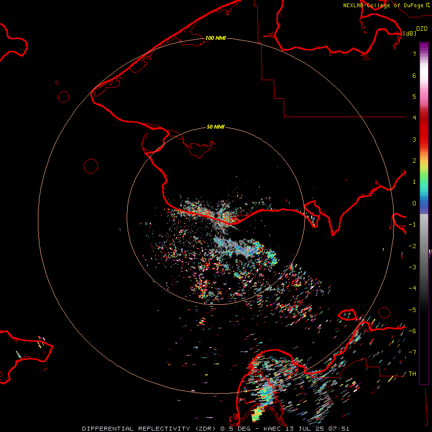This screenshot has width=432, height=432.
Task: Click "DIFFERENTIAL REFLECTIVITY (ZDR)" in the bottom caption
Action: [x=149, y=429]
